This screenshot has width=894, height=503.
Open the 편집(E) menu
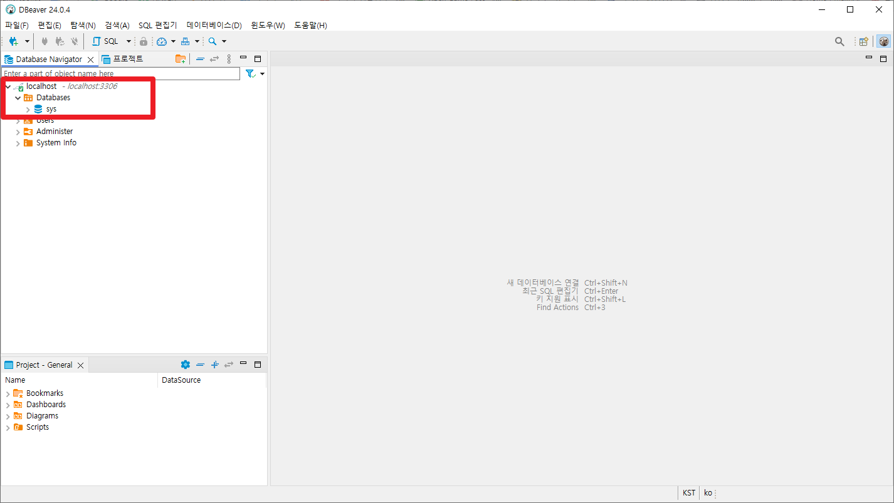pos(50,25)
